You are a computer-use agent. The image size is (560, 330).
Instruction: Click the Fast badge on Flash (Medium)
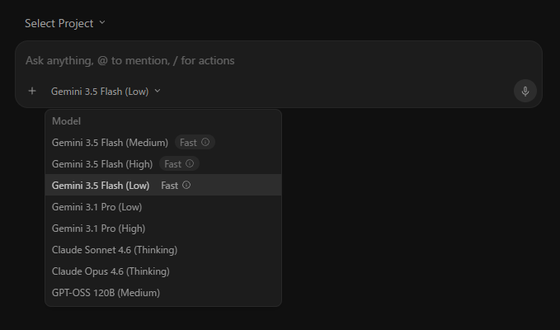click(195, 142)
